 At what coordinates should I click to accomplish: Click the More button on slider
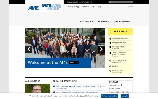(x=74, y=62)
